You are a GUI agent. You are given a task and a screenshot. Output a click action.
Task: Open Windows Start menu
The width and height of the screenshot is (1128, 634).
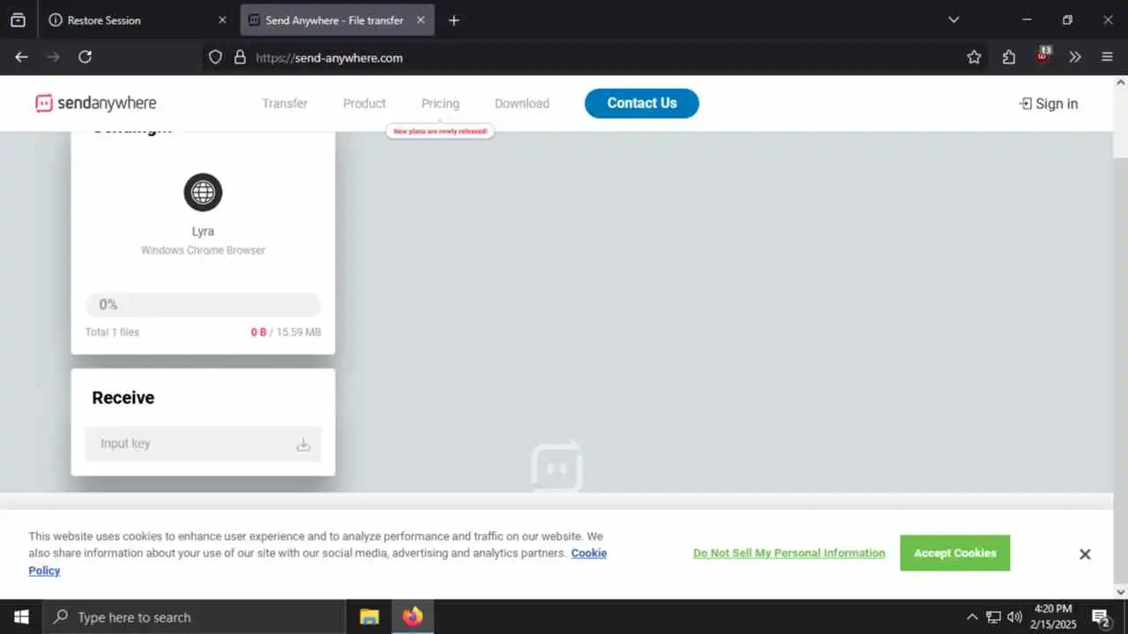click(21, 617)
